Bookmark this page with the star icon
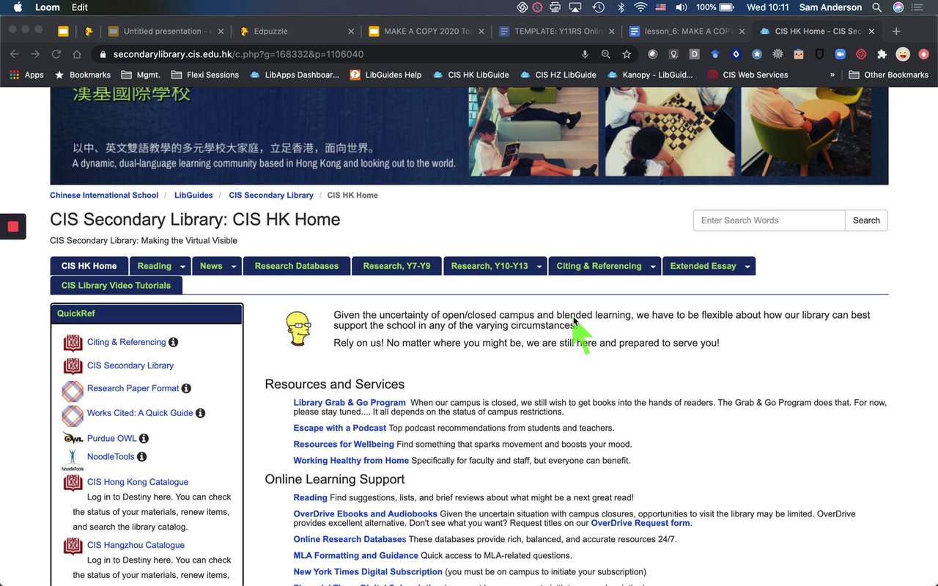 tap(627, 54)
